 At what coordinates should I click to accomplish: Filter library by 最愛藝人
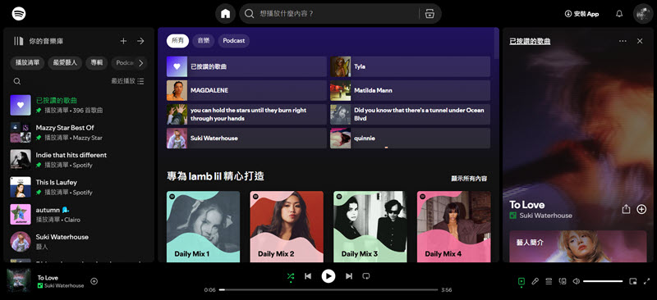pyautogui.click(x=65, y=63)
